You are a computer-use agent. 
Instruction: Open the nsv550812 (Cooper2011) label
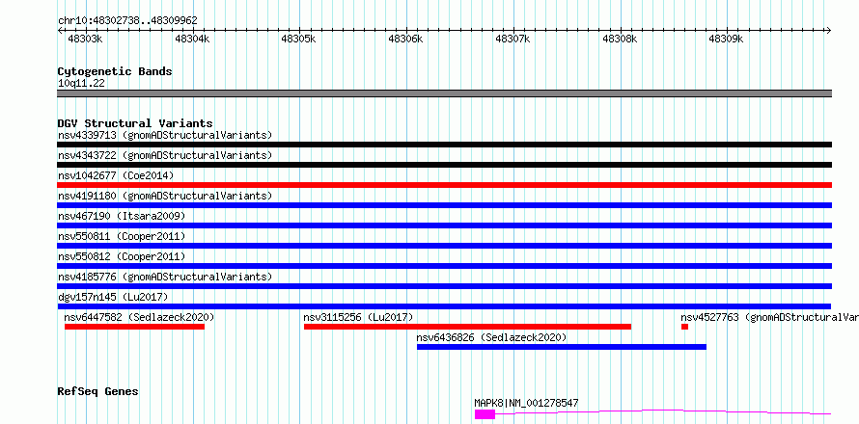(122, 256)
